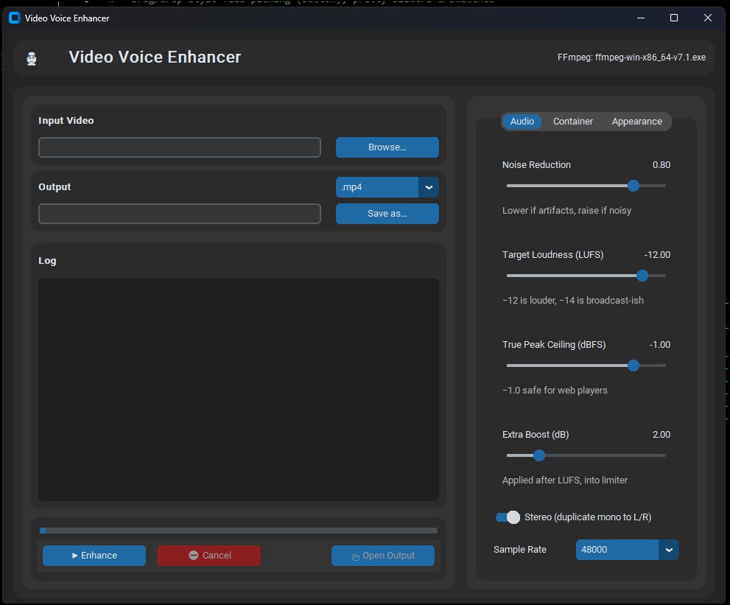
Task: Click Browse to pick an input video
Action: pyautogui.click(x=387, y=147)
